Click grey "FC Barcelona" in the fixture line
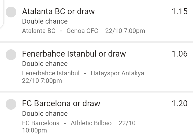The height and width of the screenshot is (140, 193). click(41, 123)
